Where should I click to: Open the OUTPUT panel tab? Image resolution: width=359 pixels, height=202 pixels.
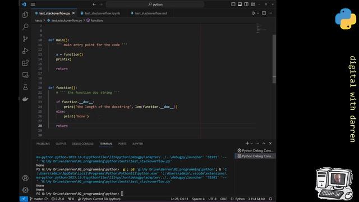[x=61, y=144]
